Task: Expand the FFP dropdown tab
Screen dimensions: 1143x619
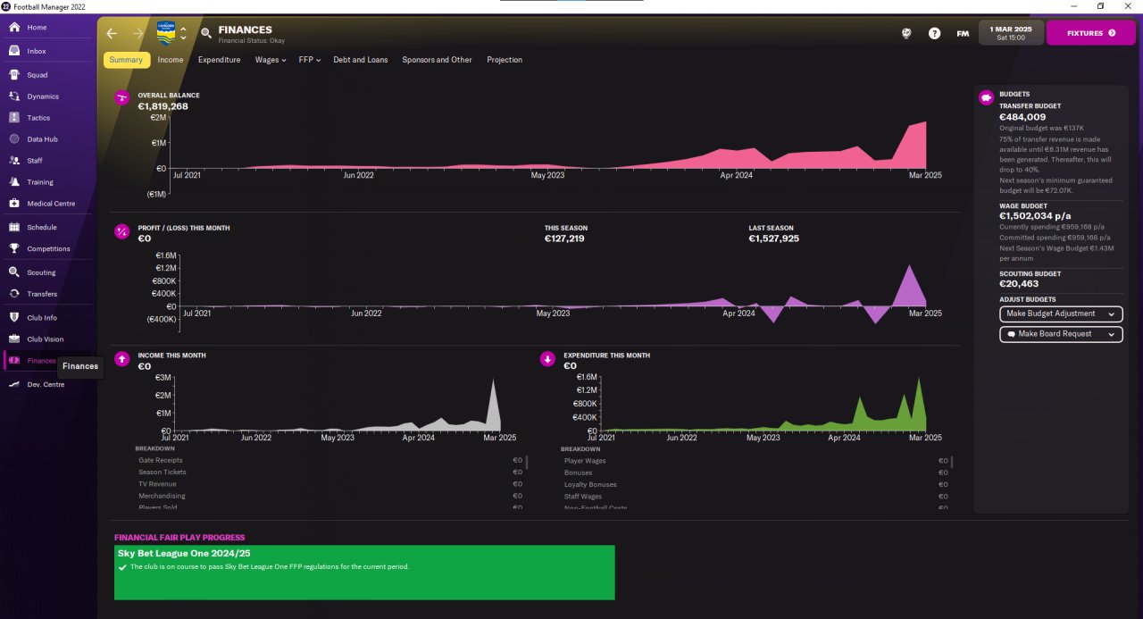Action: (x=310, y=60)
